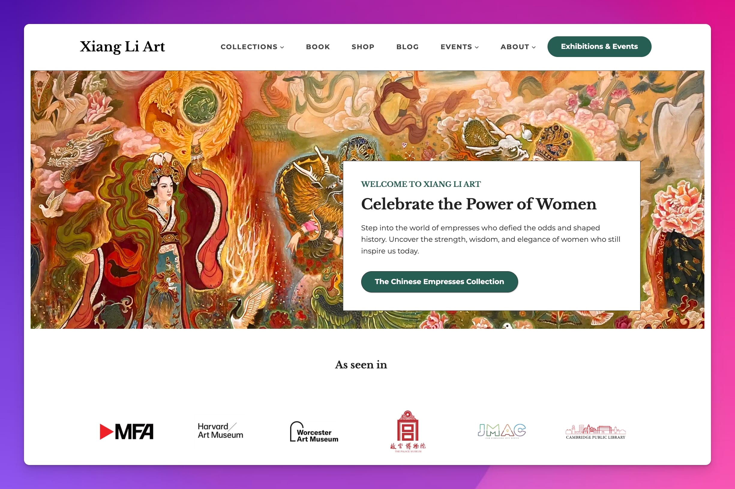Click the Welcome to Xiang Li Art text

point(421,184)
